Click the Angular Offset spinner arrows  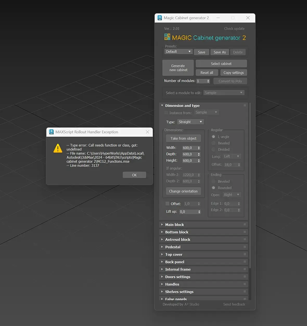(x=239, y=165)
